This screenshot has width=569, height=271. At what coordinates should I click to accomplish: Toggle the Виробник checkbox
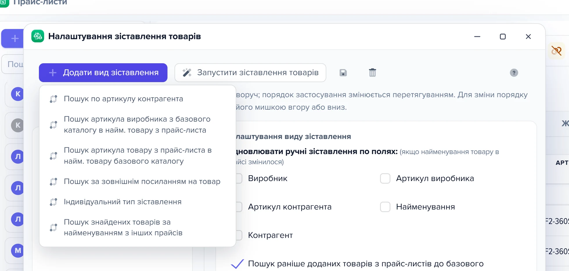click(x=239, y=178)
